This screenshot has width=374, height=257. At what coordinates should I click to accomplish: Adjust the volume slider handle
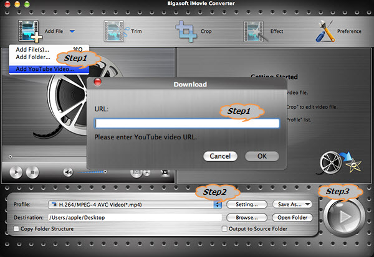[105, 172]
